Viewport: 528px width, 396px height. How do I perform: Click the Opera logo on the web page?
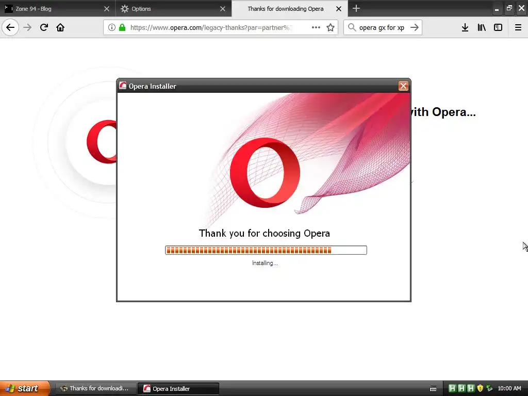click(x=102, y=142)
